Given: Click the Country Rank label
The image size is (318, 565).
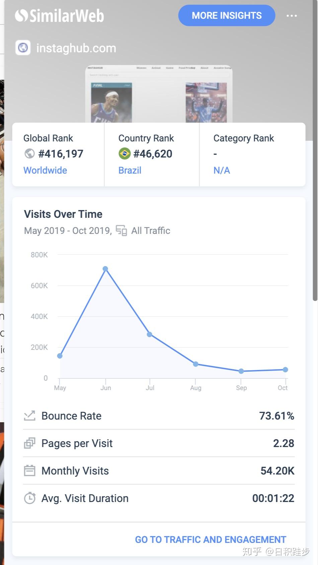Looking at the screenshot, I should [146, 138].
